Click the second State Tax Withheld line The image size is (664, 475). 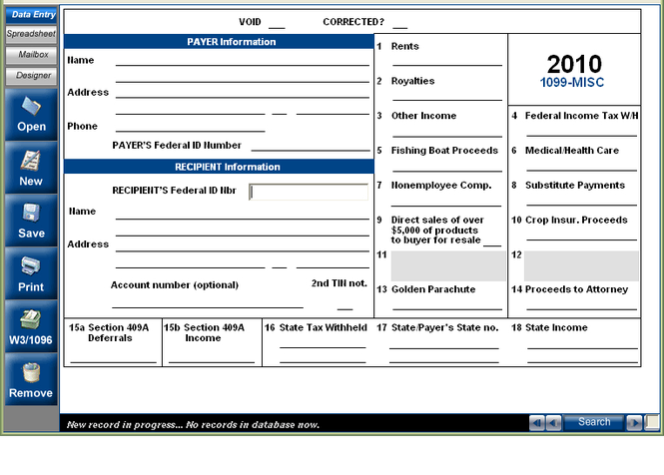coord(323,357)
